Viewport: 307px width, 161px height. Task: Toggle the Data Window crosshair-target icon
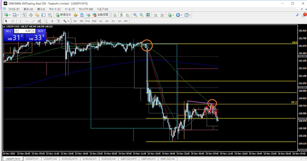31,15
